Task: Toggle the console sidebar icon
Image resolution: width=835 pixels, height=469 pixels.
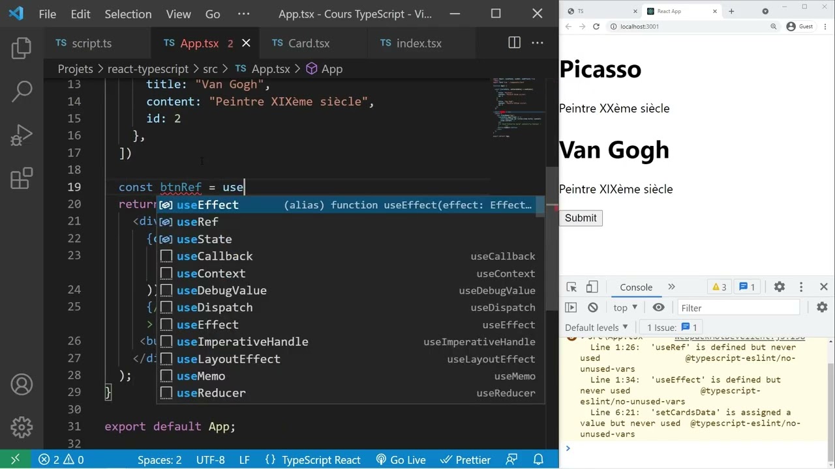Action: [x=571, y=307]
